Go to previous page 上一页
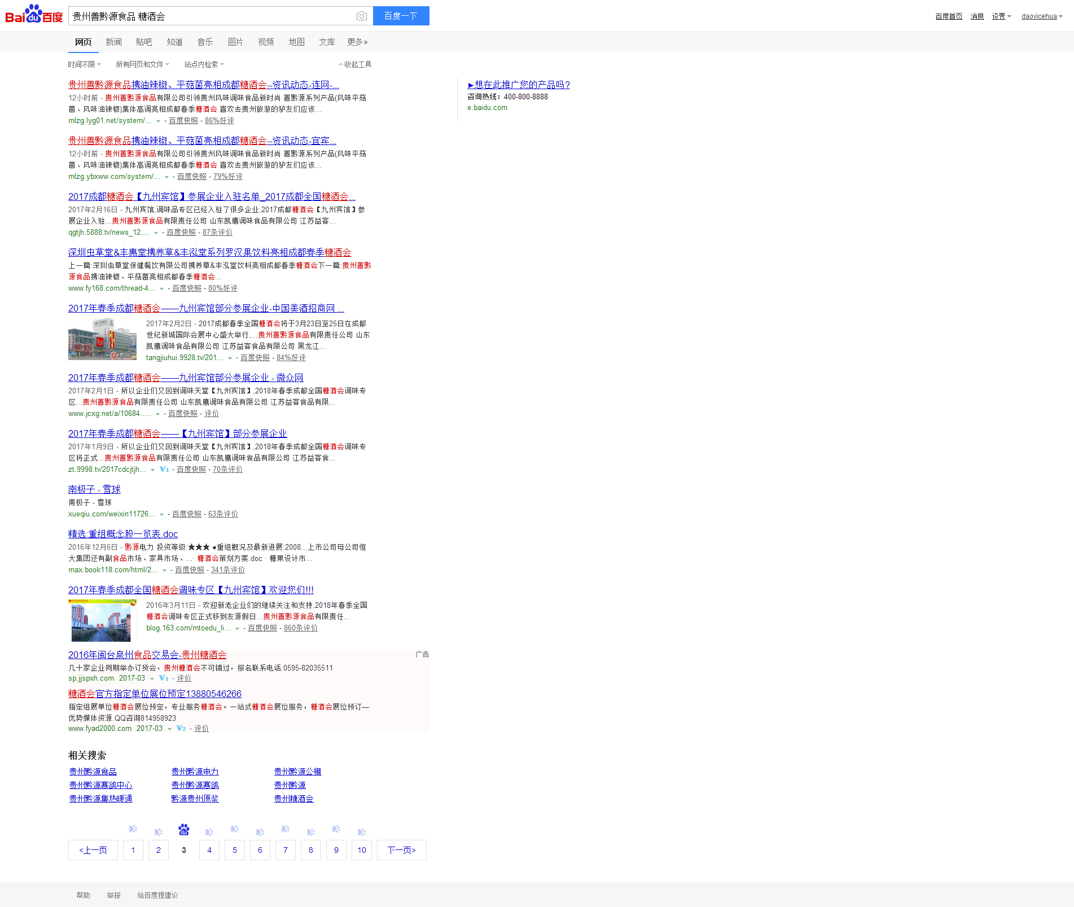This screenshot has width=1074, height=907. click(93, 850)
